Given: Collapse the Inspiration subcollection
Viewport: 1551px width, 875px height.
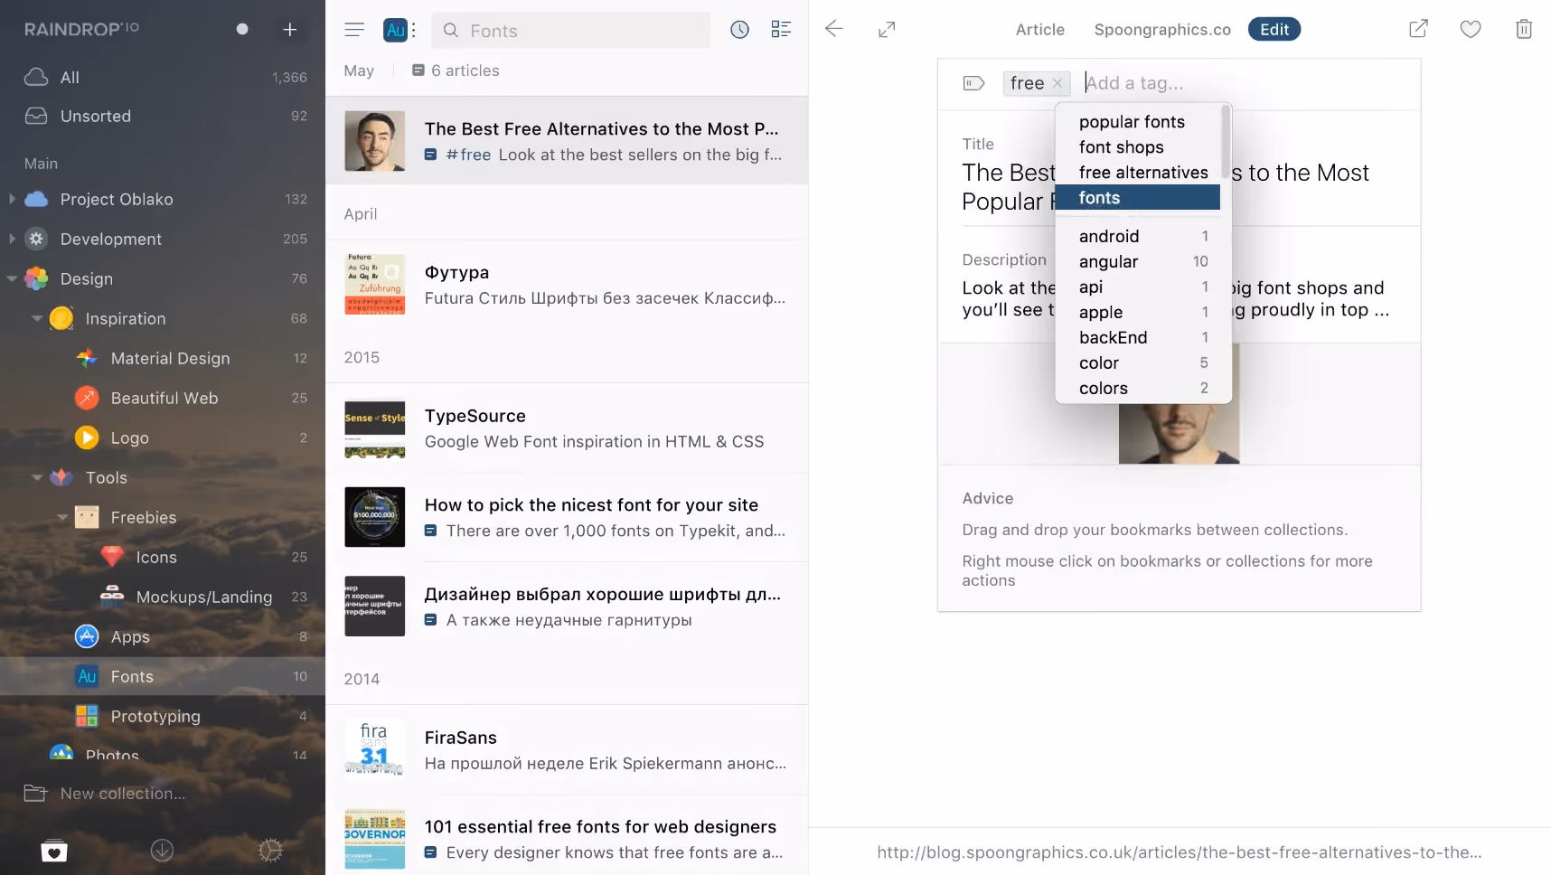Looking at the screenshot, I should [37, 318].
